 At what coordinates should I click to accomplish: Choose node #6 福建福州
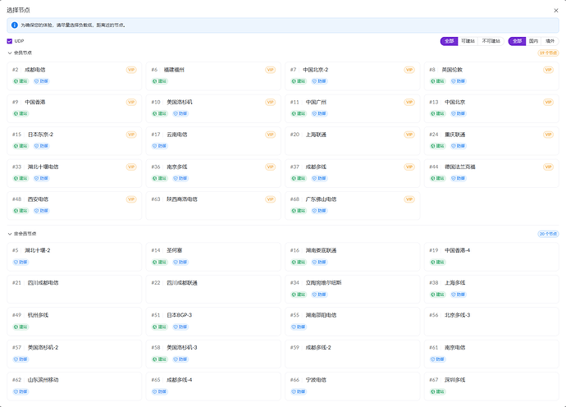(x=213, y=76)
